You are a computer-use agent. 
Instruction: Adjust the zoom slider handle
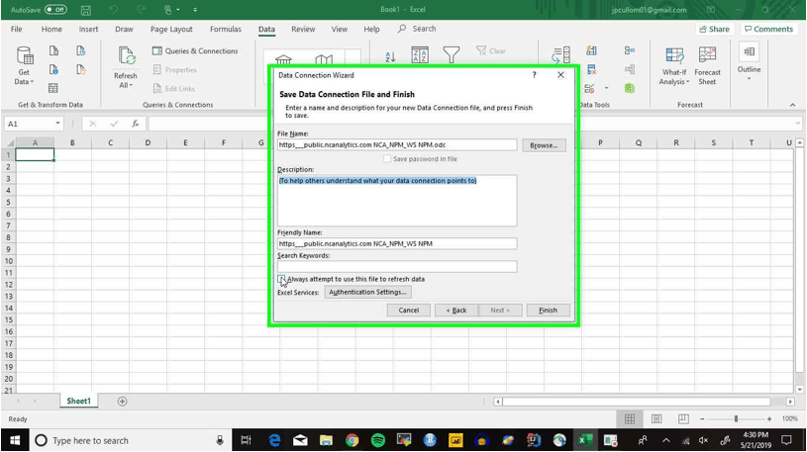pyautogui.click(x=736, y=419)
